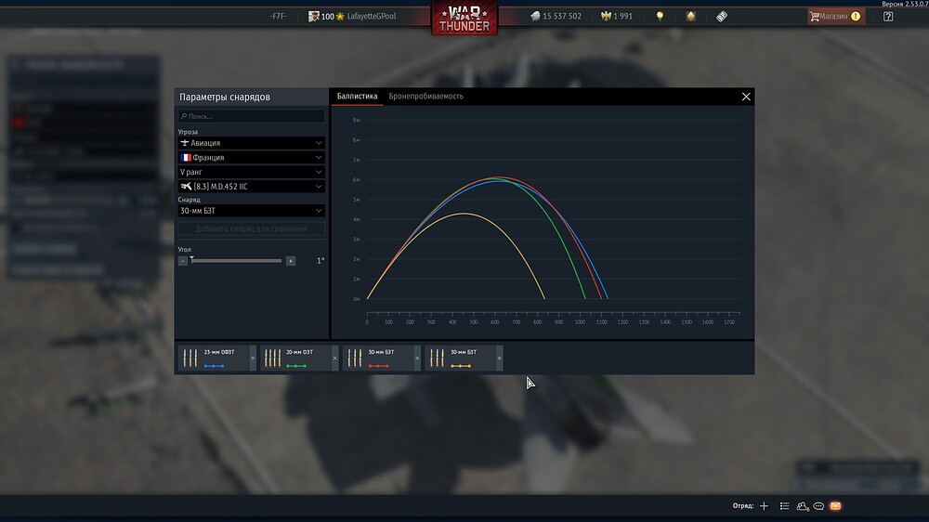Remove the 23-мм ОФЗТ shell from comparison

coord(253,359)
